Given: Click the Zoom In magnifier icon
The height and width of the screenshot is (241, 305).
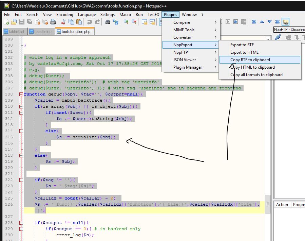Looking at the screenshot, I should pyautogui.click(x=126, y=22).
